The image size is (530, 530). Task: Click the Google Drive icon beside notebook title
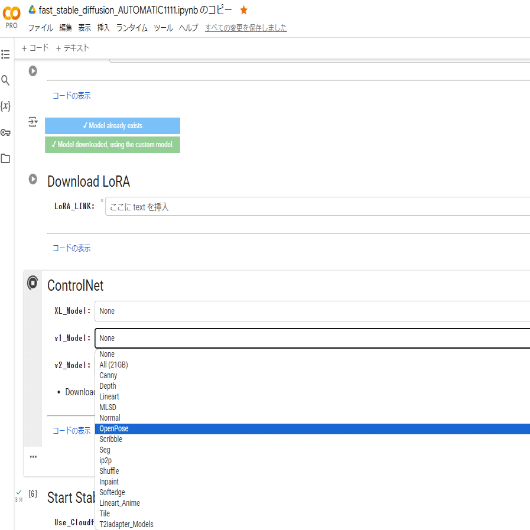pos(32,10)
